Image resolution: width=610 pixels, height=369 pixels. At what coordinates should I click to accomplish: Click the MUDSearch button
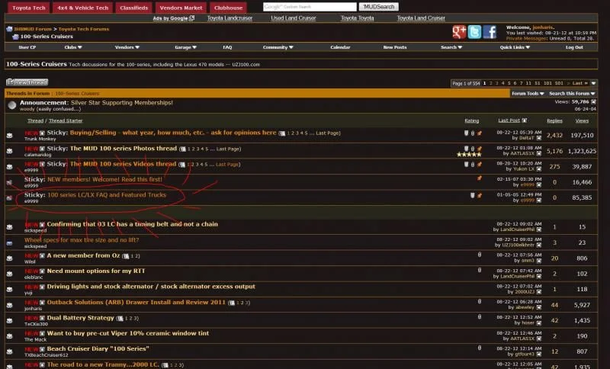point(378,7)
